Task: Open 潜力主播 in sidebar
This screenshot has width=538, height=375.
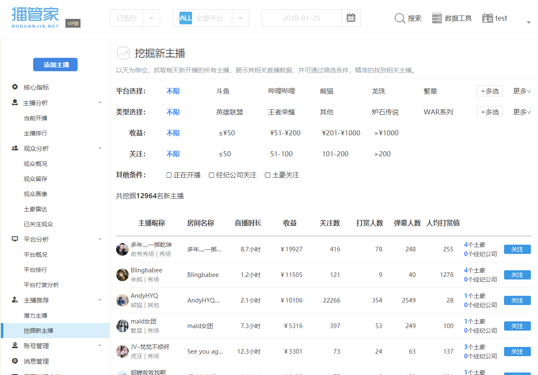Action: 36,316
